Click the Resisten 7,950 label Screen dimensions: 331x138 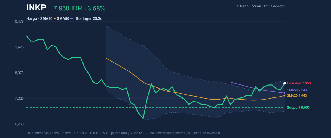point(299,83)
